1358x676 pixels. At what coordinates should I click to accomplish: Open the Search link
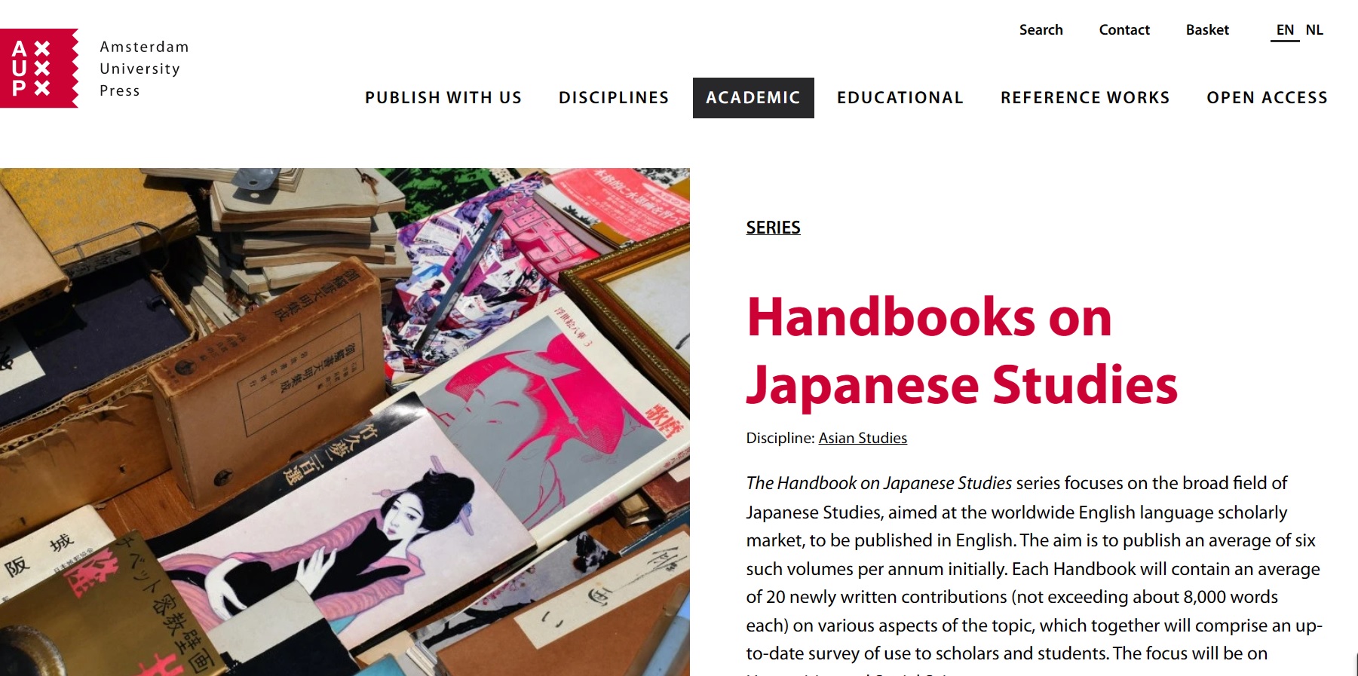(x=1041, y=30)
